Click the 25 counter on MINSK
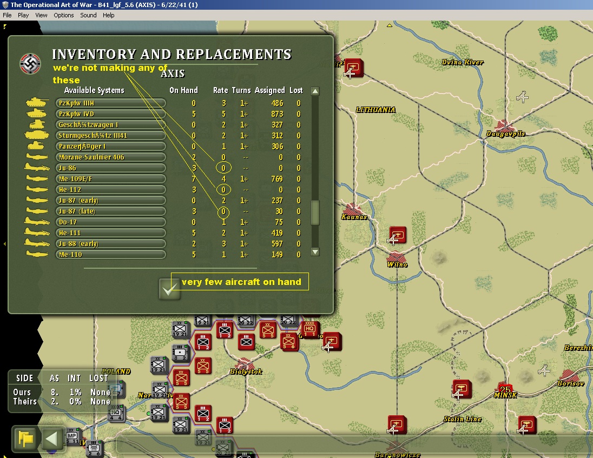 coord(505,388)
